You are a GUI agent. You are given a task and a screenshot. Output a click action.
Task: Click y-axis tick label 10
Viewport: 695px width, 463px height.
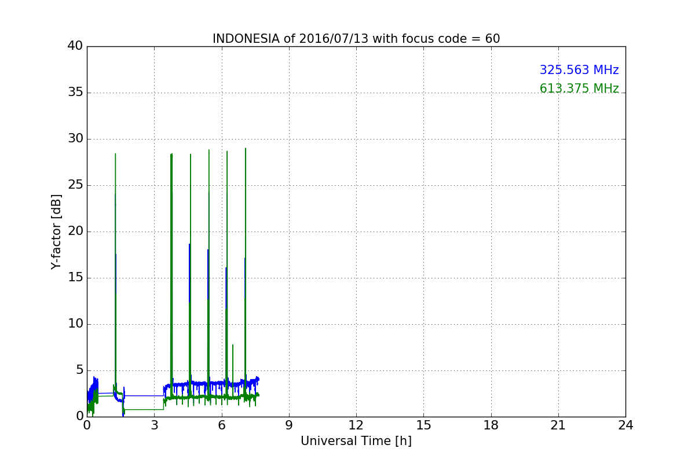click(75, 324)
